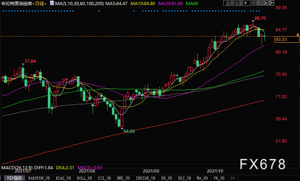This screenshot has height=181, width=300.
Task: Select the DMI_UD indicator tab
Action: pyautogui.click(x=123, y=178)
